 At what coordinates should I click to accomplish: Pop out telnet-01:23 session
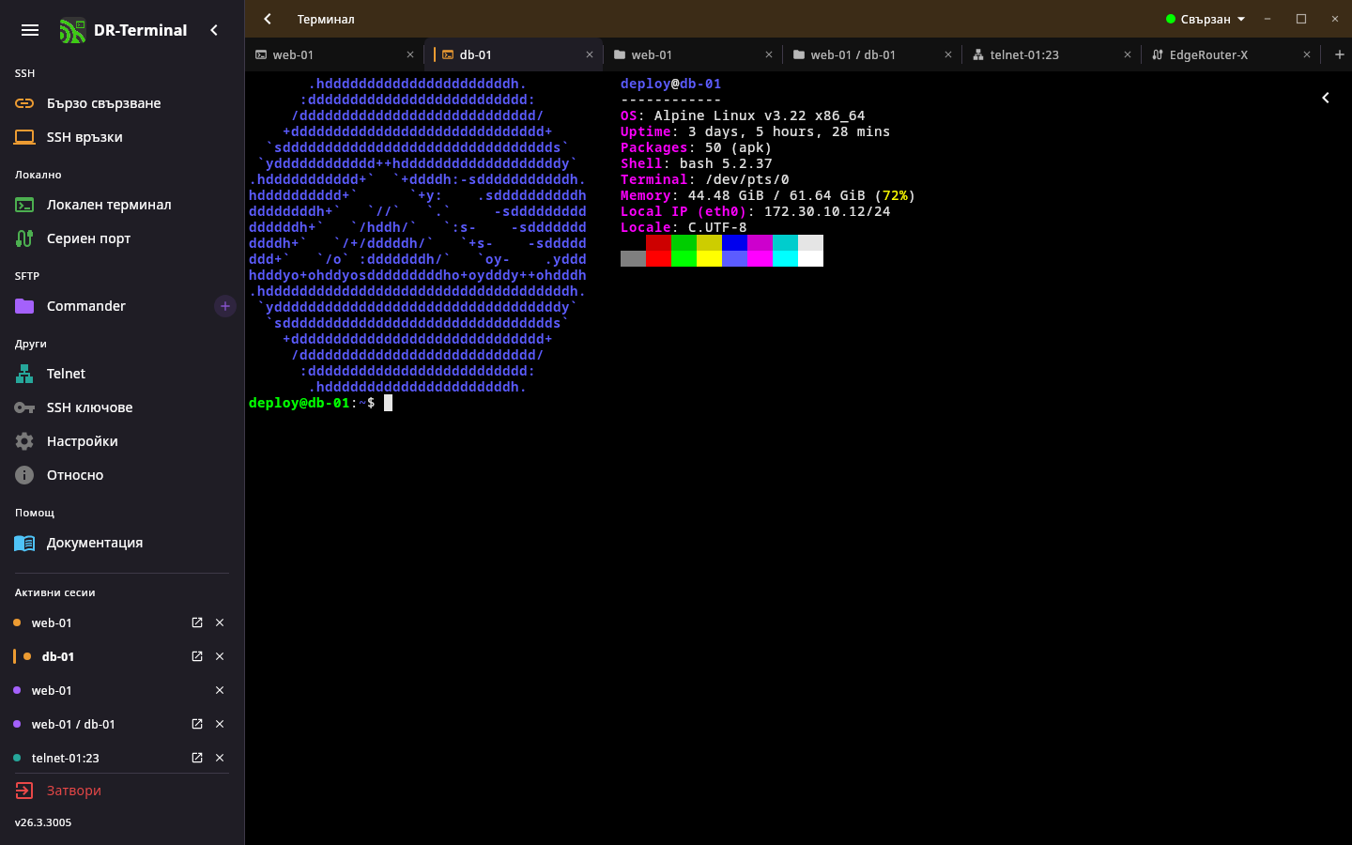point(197,758)
